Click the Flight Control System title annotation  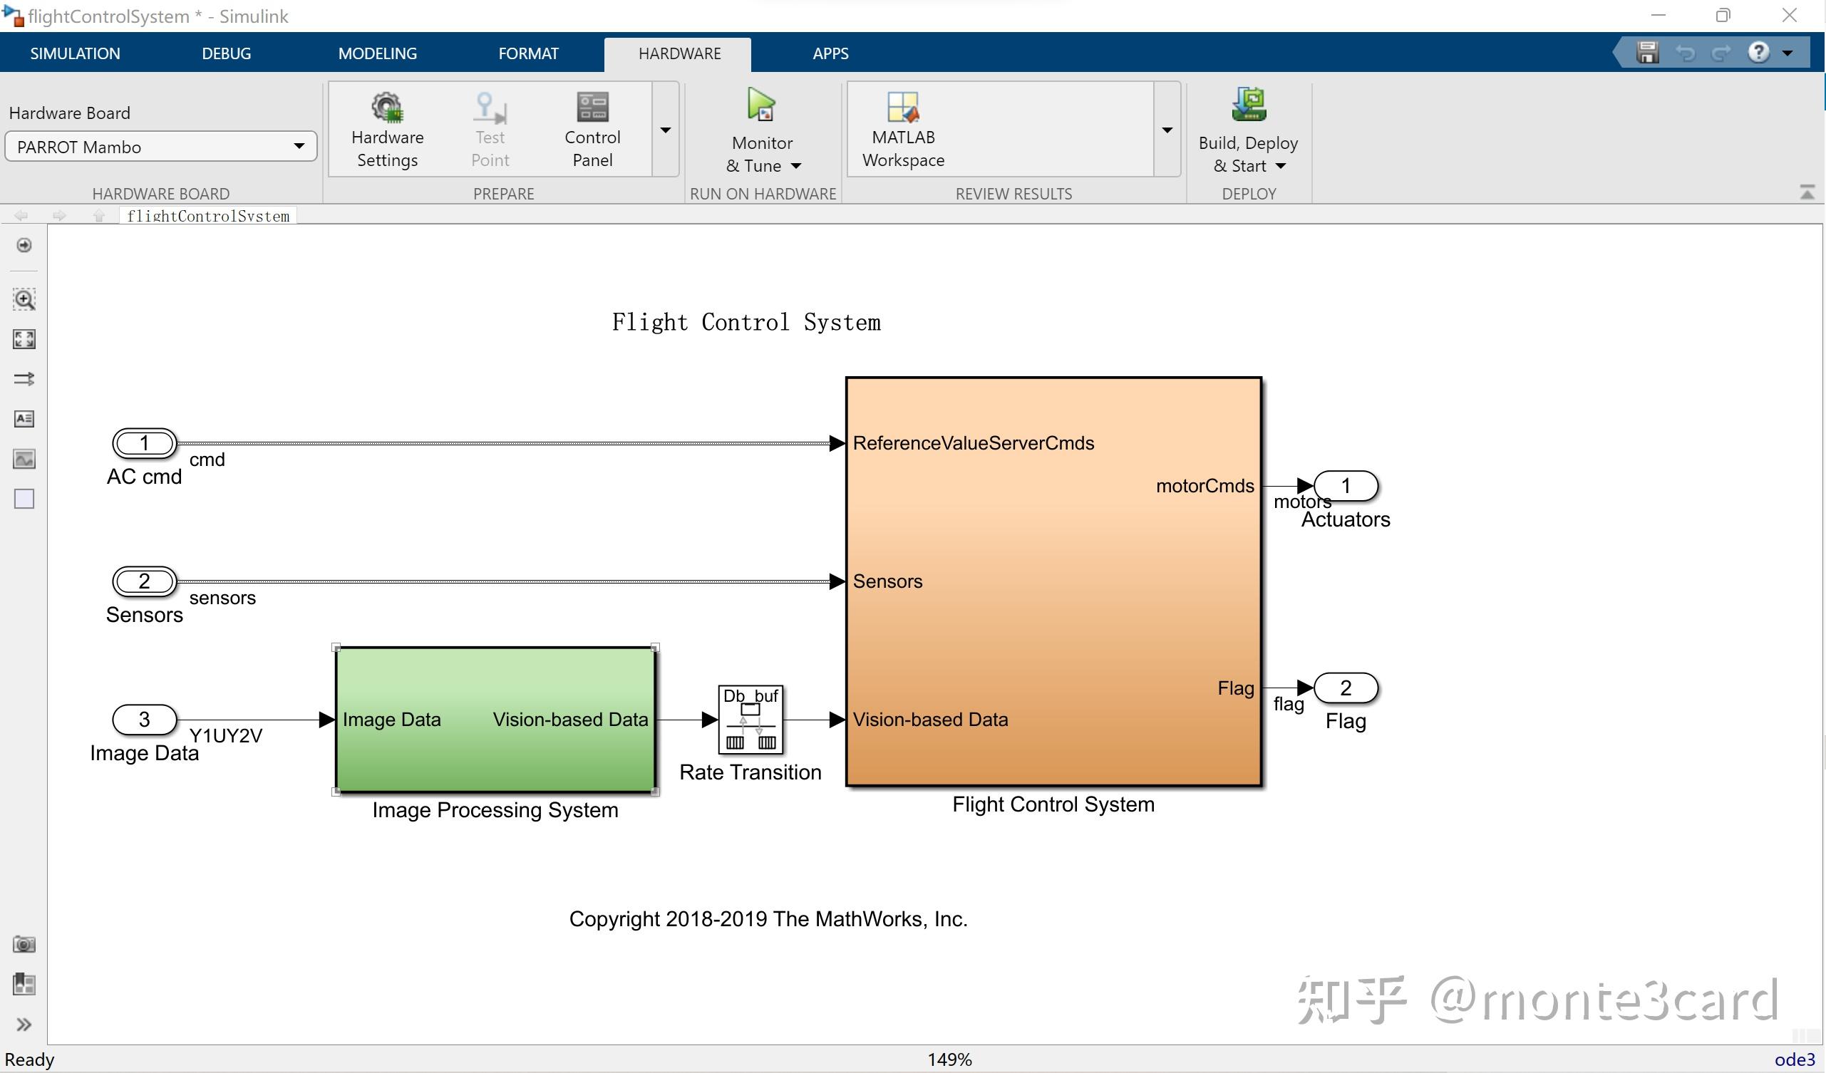pyautogui.click(x=746, y=321)
